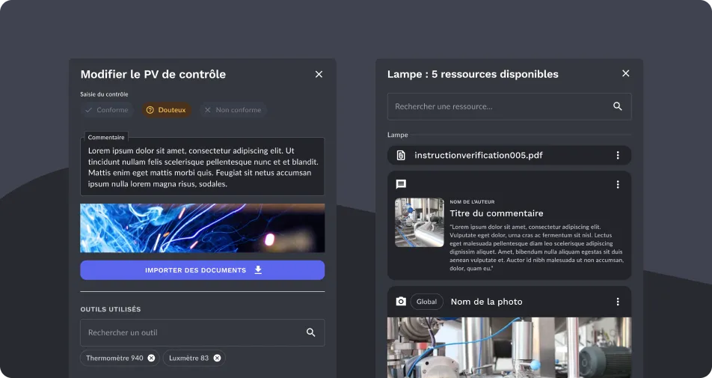
Task: Click Titre du commentaire heading
Action: [497, 213]
